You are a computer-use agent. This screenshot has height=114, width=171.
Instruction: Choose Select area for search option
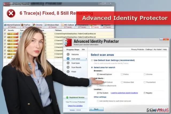pyautogui.click(x=92, y=68)
